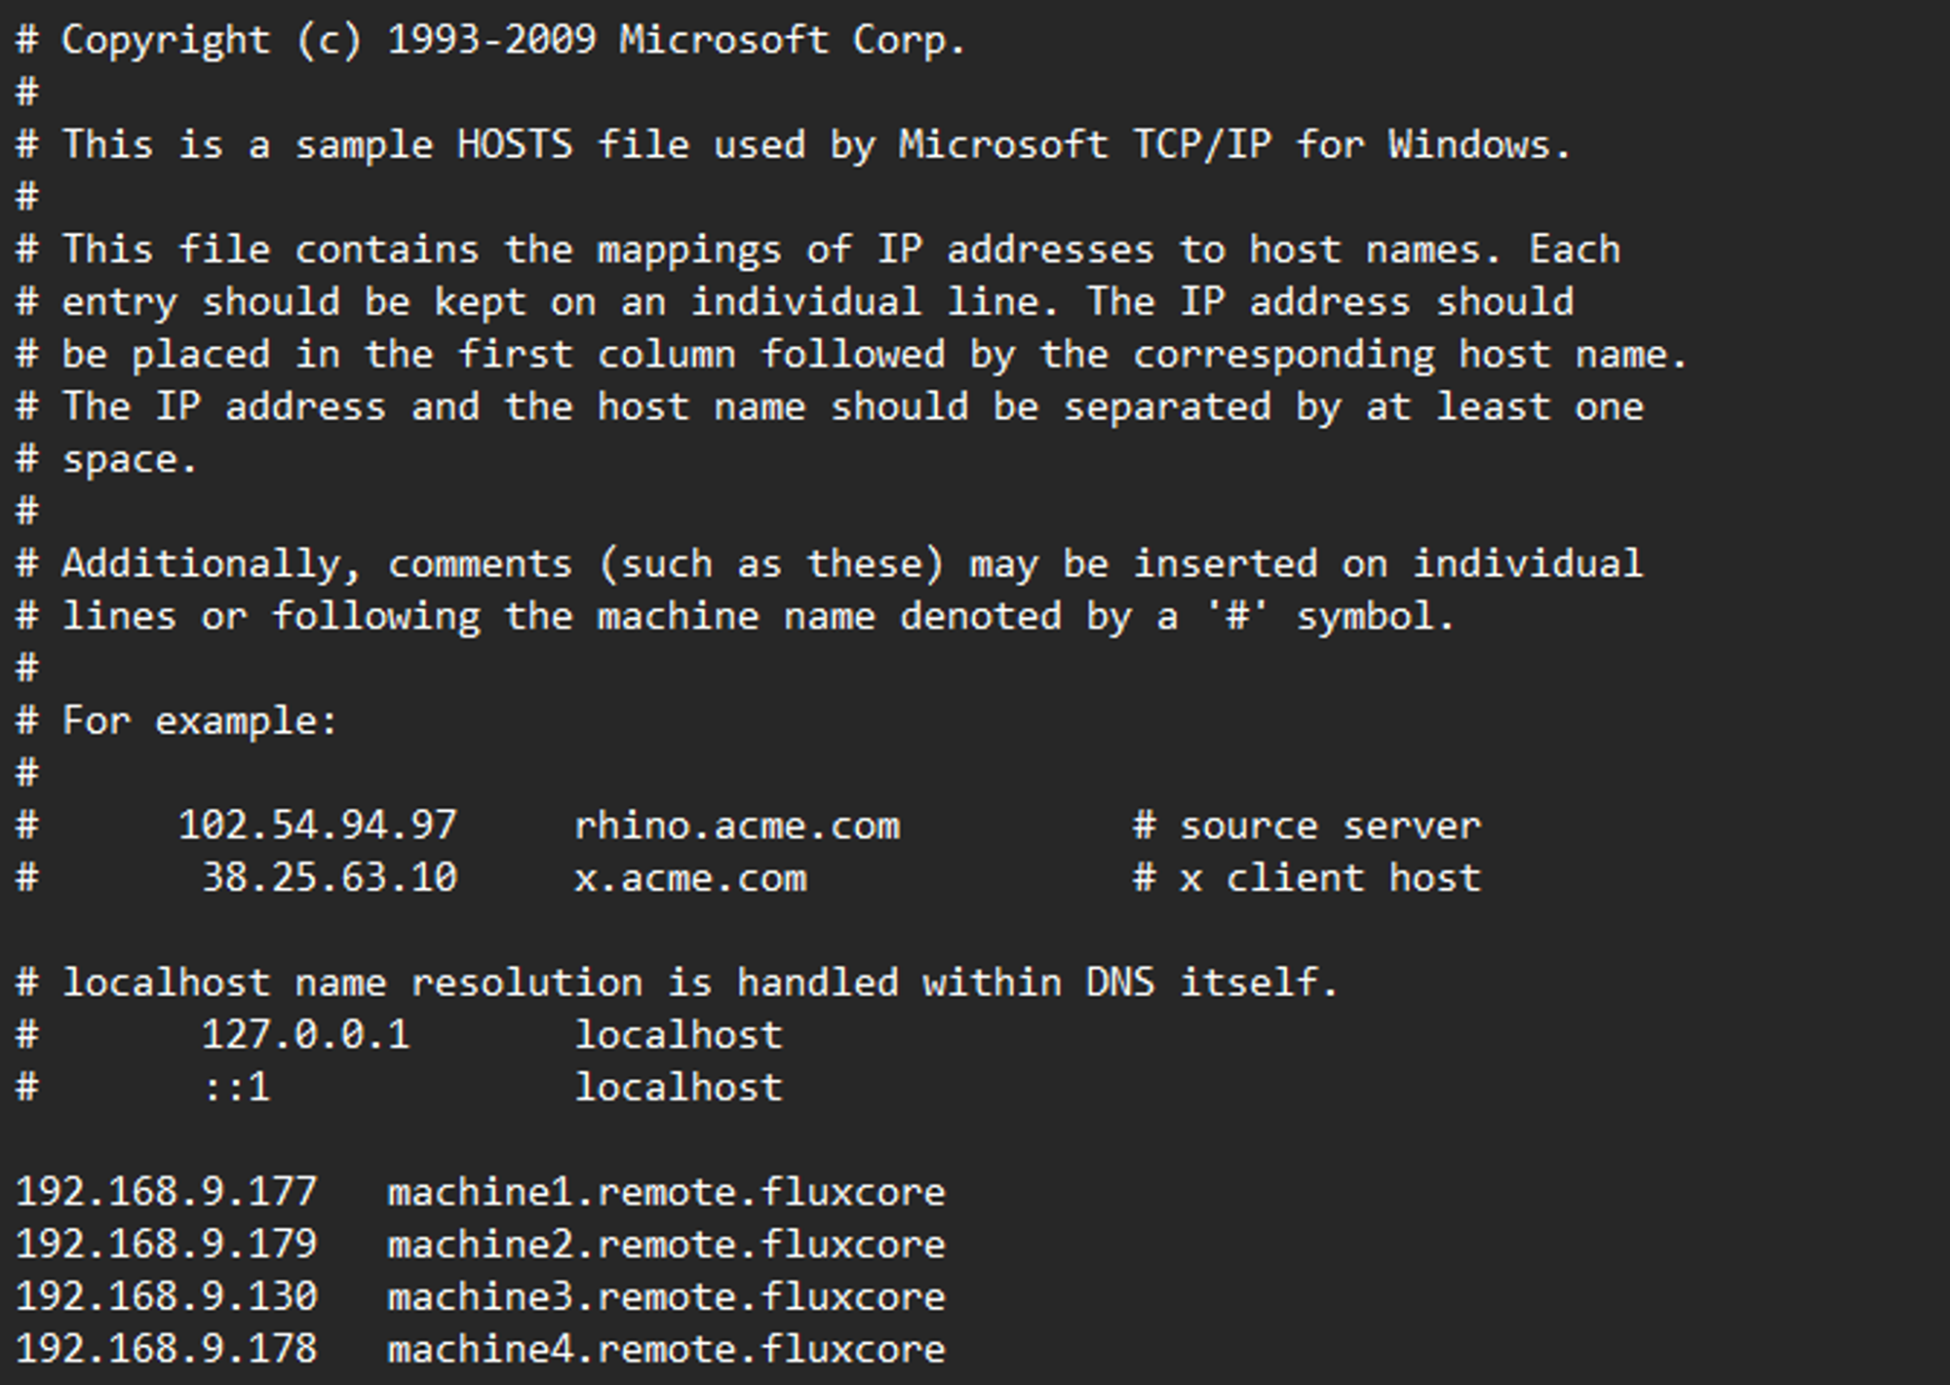Click the machine4.remote.fluxcore hostname

tap(666, 1350)
